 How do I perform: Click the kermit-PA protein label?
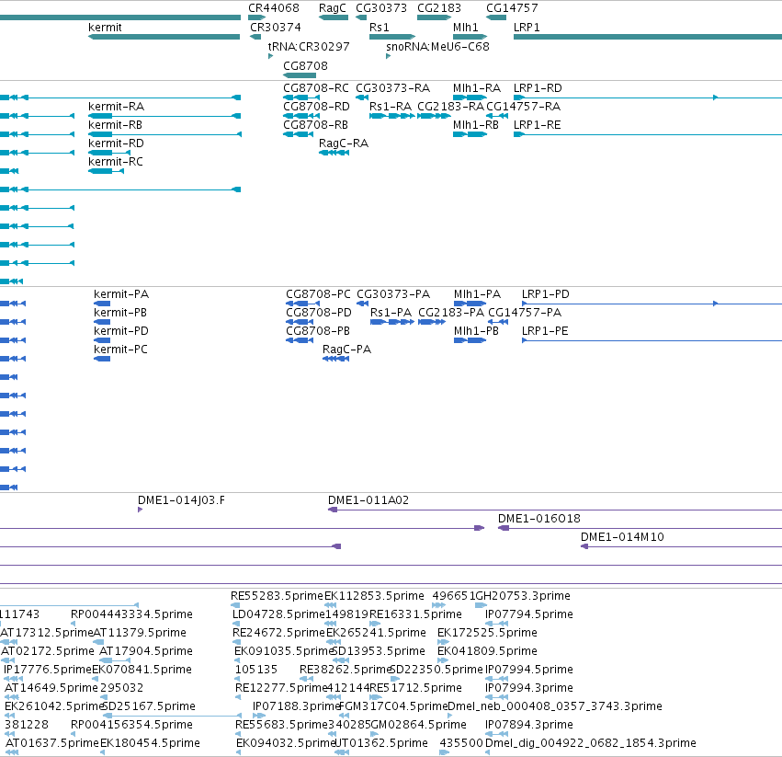[121, 294]
